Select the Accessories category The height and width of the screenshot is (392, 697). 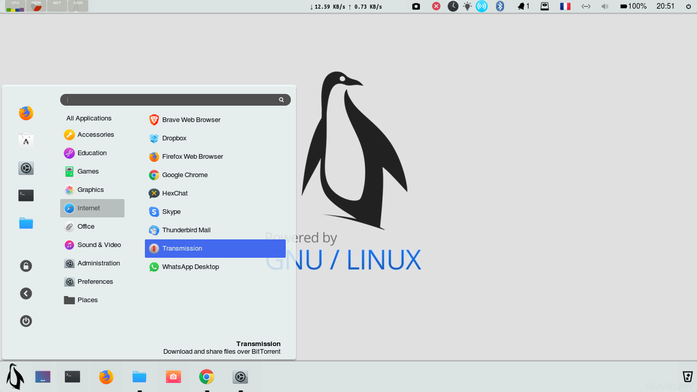click(92, 135)
